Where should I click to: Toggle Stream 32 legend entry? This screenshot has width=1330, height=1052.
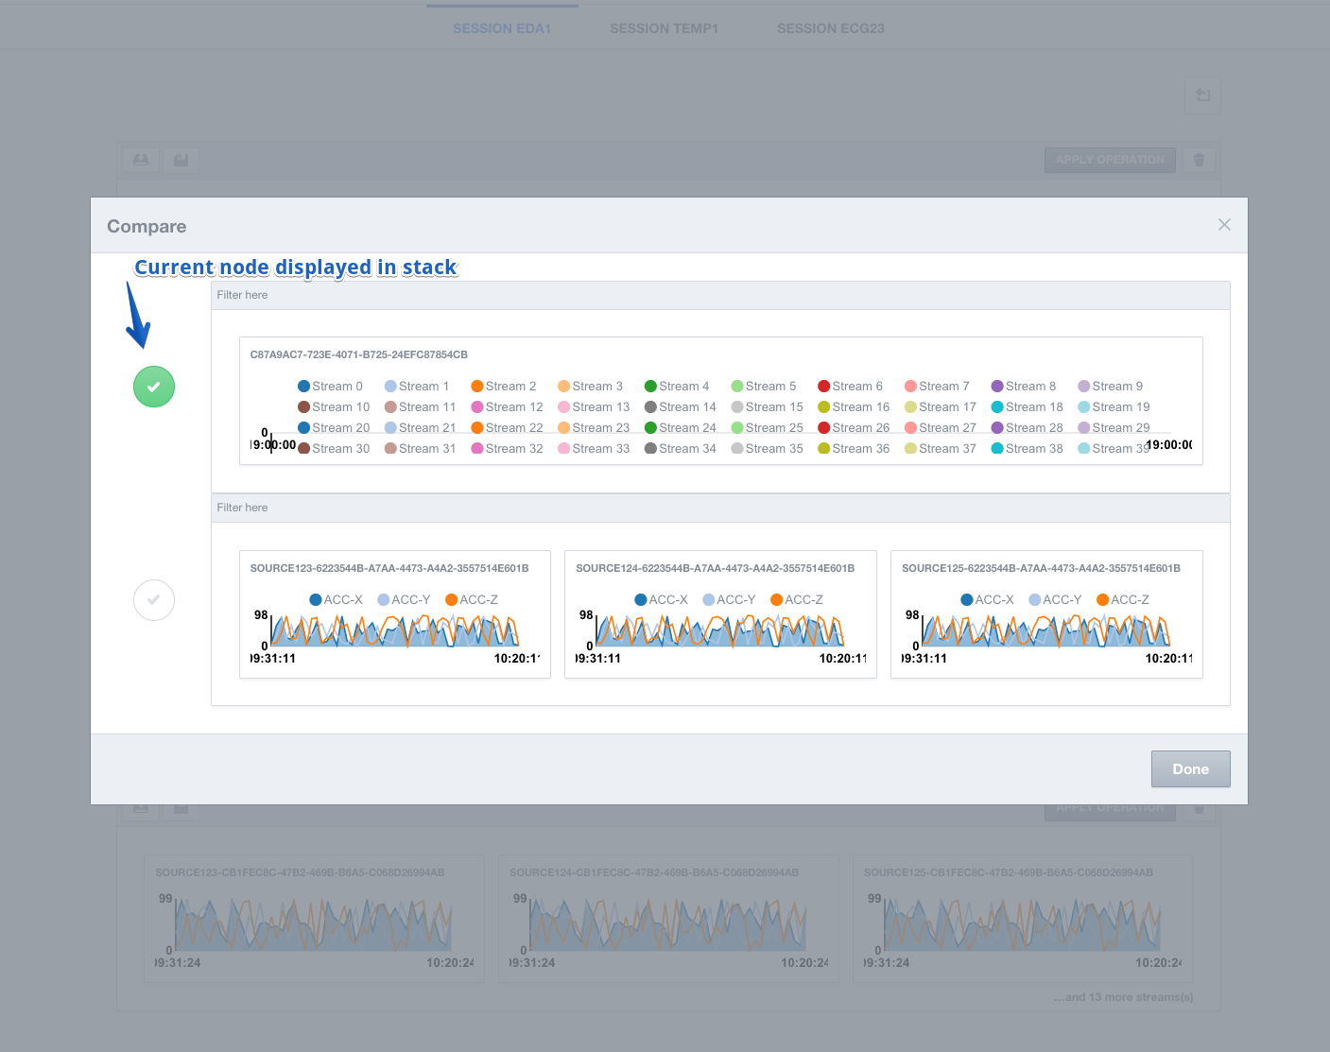point(508,448)
